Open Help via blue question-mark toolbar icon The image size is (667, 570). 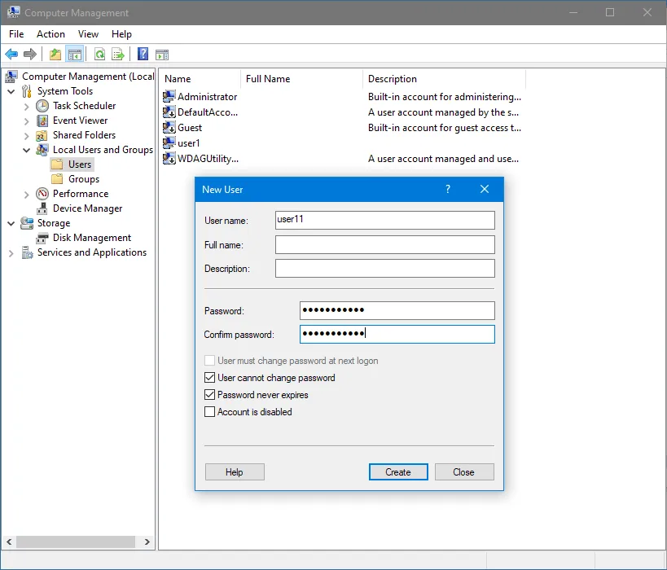[x=143, y=55]
